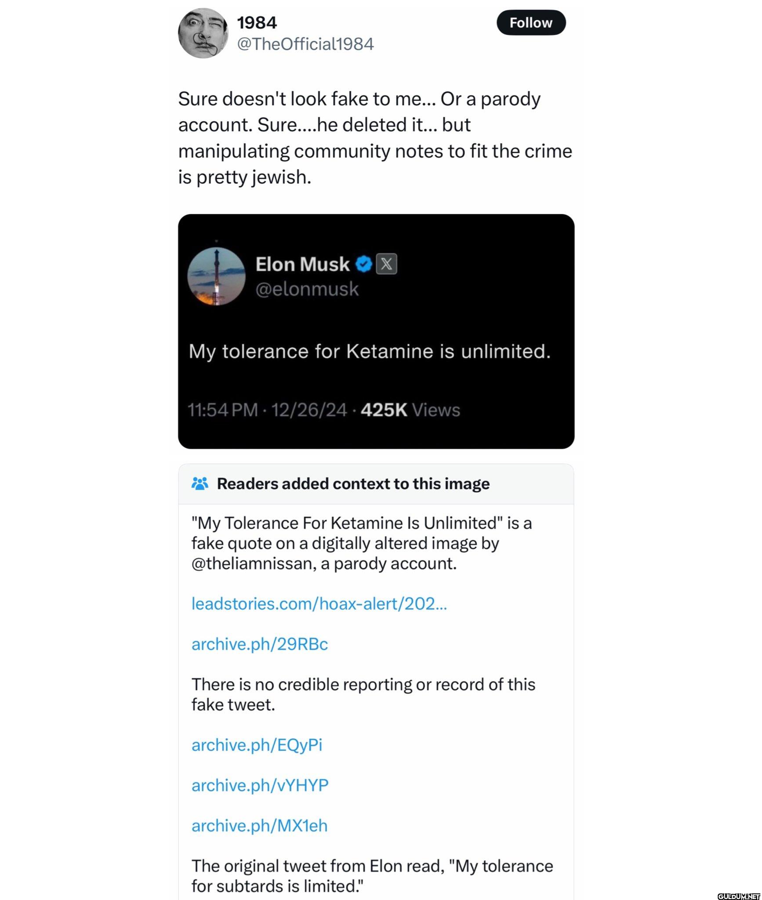Click the @elonmusk handle in the image

pos(307,289)
